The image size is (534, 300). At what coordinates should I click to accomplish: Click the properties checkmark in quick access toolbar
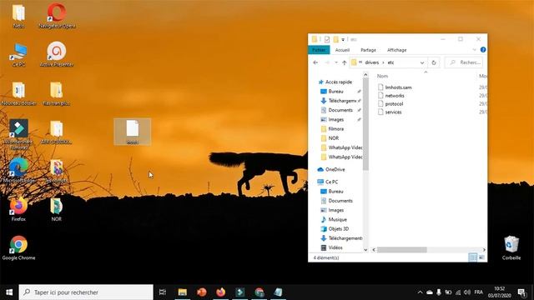pos(327,39)
